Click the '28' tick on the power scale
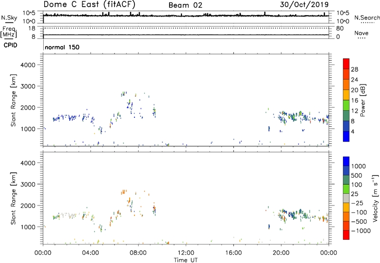380x263 pixels. coord(354,69)
